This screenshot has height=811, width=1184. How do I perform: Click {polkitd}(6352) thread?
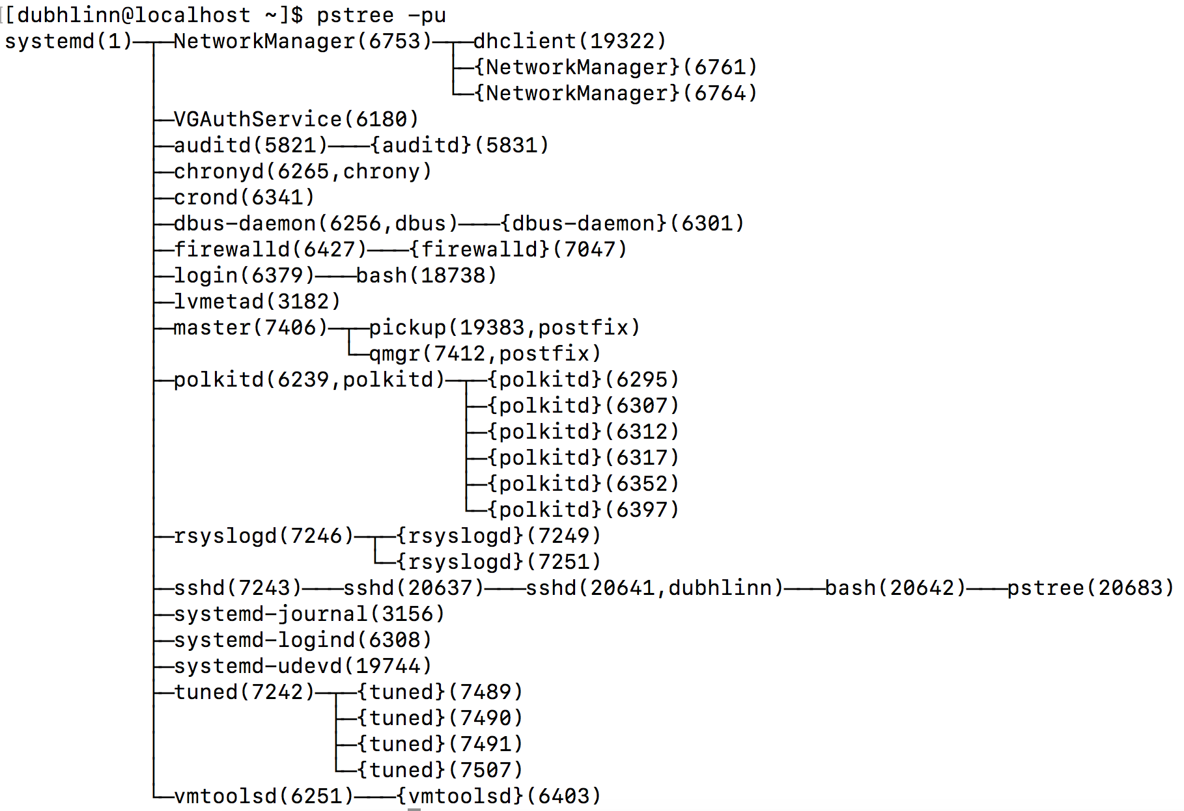tap(583, 484)
